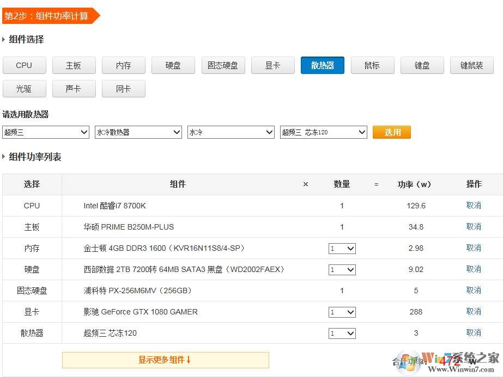Image resolution: width=503 pixels, height=377 pixels.
Task: Change quantity dropdown for 内存 row
Action: pos(342,249)
